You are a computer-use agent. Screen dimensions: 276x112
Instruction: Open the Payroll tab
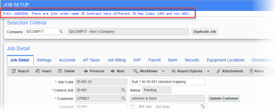click(154, 60)
